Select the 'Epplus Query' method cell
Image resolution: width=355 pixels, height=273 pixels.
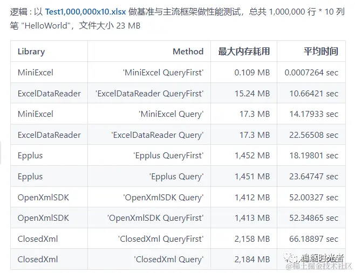pos(149,176)
